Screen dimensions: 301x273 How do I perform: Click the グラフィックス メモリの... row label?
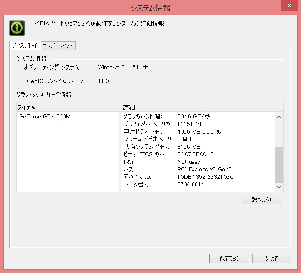149,124
